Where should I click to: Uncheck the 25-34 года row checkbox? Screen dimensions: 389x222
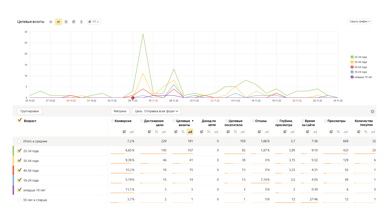pos(19,151)
